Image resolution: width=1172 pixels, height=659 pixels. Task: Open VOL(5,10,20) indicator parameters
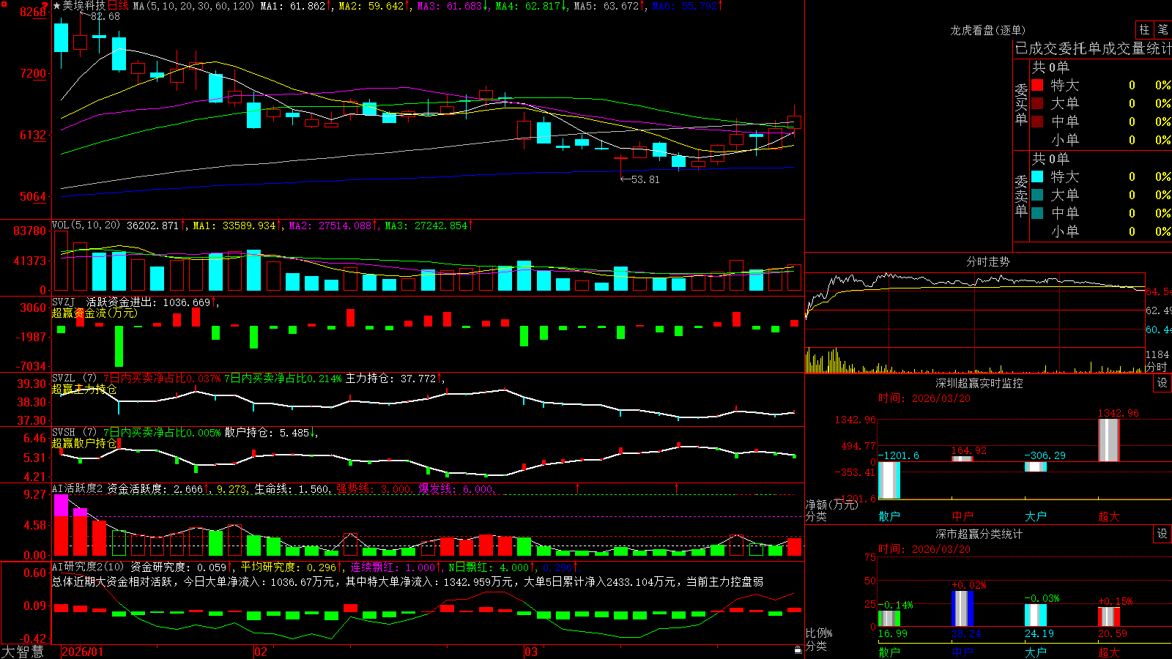pyautogui.click(x=86, y=226)
